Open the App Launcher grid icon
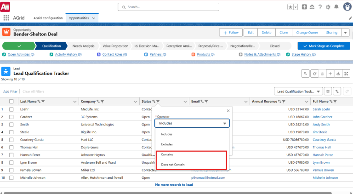 click(6, 18)
